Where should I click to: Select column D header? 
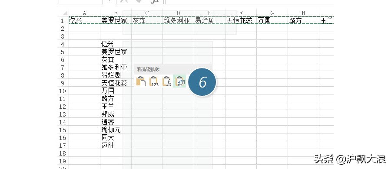point(178,13)
